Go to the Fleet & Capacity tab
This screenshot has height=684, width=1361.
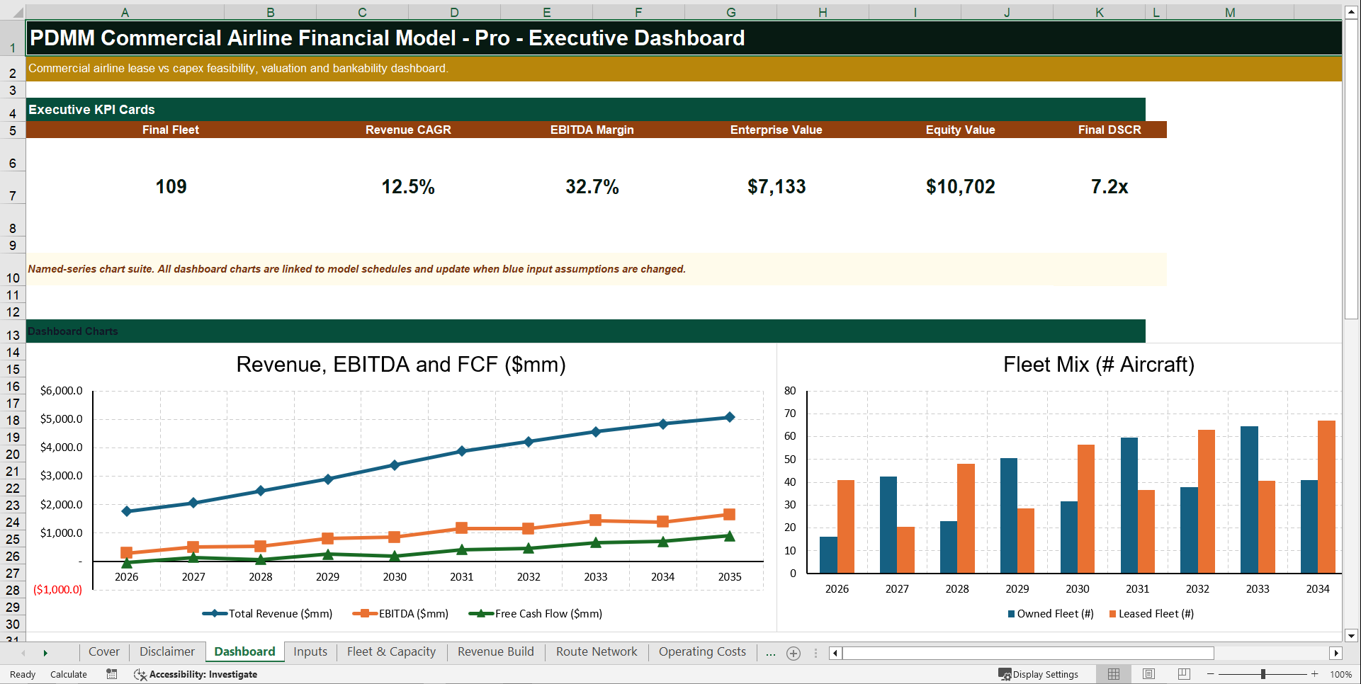point(391,651)
